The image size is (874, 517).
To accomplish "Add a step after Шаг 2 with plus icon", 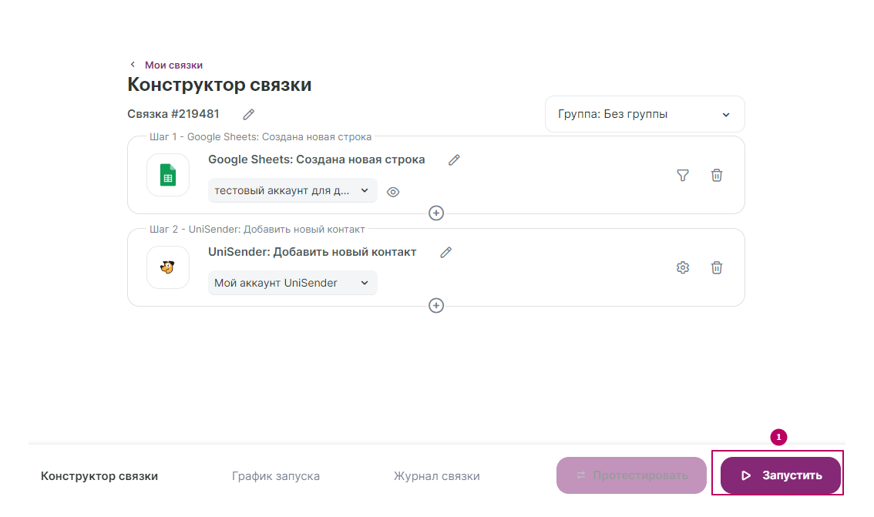I will (436, 305).
